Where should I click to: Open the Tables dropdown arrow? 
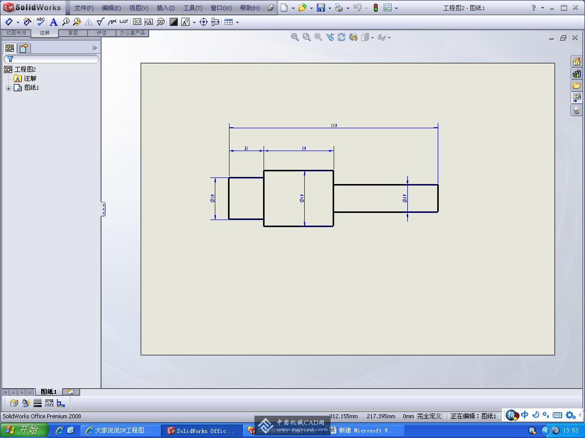click(237, 22)
